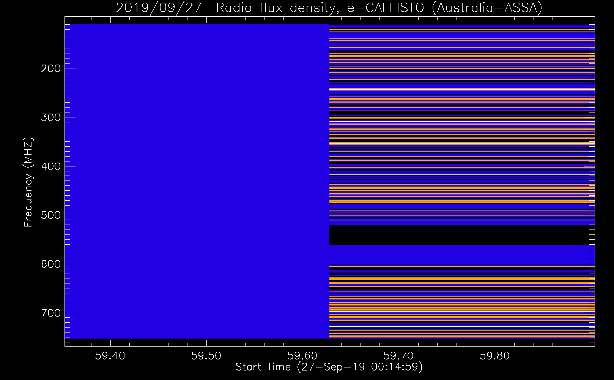
Task: Click the 59.80 time tick label
Action: (x=495, y=356)
